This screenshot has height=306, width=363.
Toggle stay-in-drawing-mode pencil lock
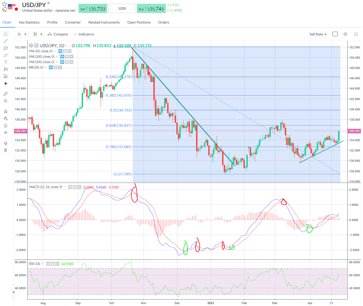click(6, 119)
